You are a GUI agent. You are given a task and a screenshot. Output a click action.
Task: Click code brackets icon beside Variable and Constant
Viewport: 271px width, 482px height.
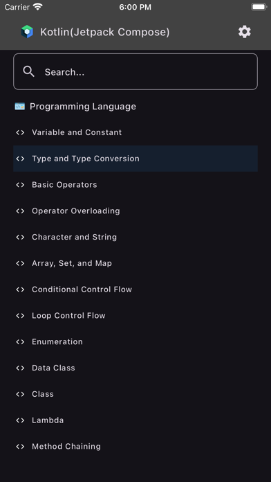coord(20,132)
